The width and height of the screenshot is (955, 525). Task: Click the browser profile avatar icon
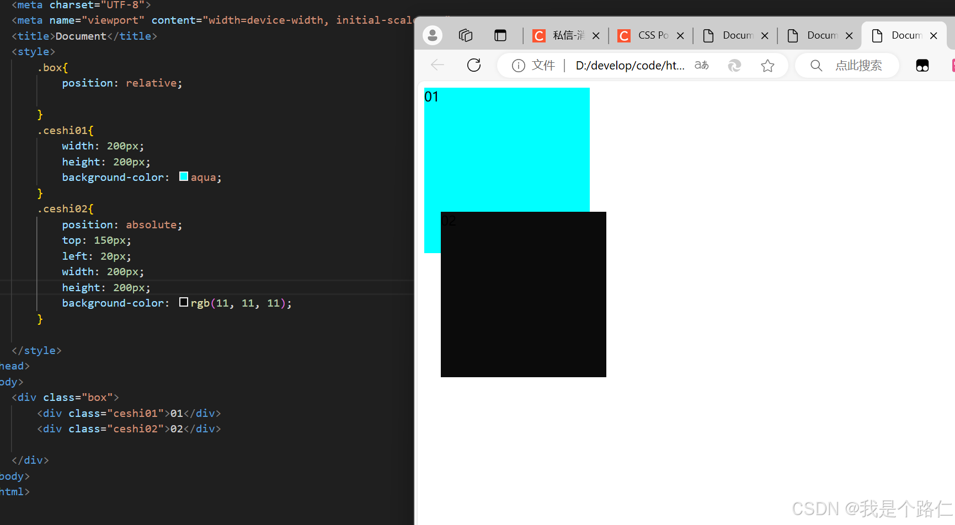433,35
